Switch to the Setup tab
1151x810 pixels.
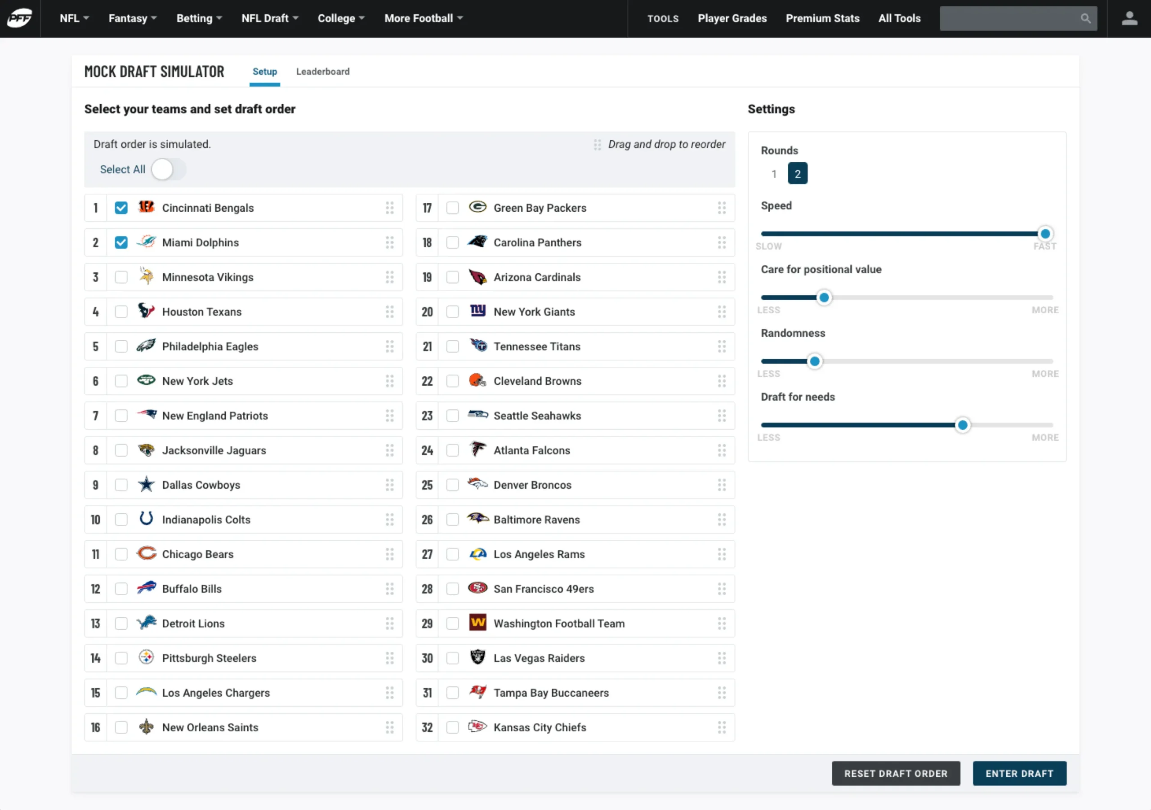[265, 71]
